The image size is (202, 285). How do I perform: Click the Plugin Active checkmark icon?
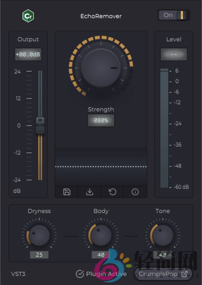(80, 274)
